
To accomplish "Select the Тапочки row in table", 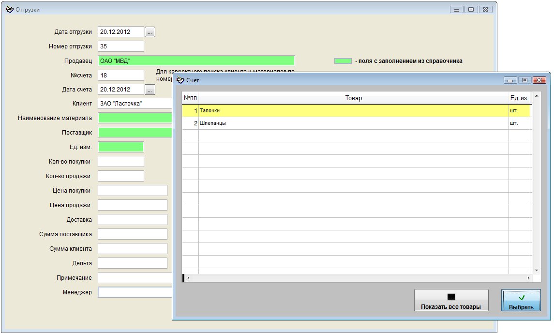I will pyautogui.click(x=353, y=111).
